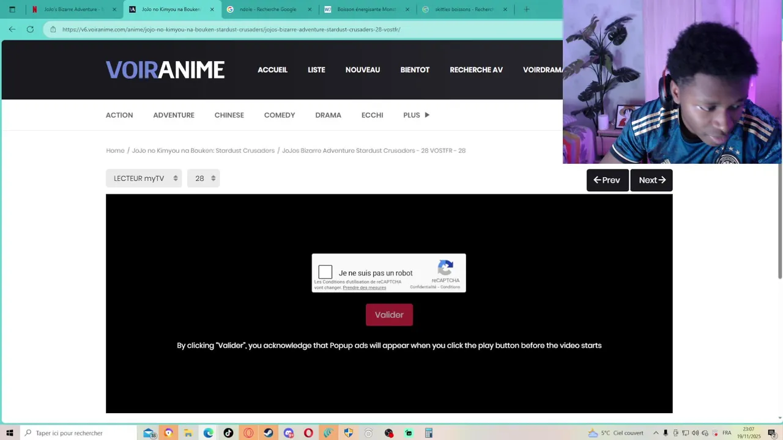Click the VOIRANIME site logo
This screenshot has height=440, width=783.
click(165, 70)
